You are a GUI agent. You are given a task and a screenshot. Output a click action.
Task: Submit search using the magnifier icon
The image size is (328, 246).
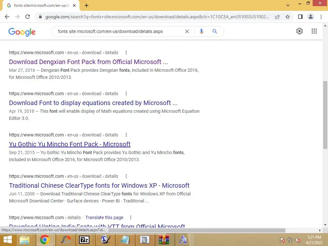click(215, 31)
